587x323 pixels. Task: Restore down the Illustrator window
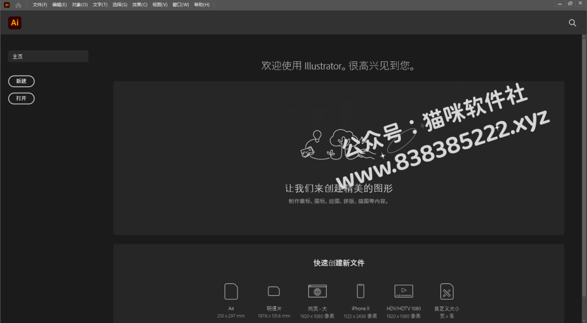570,4
